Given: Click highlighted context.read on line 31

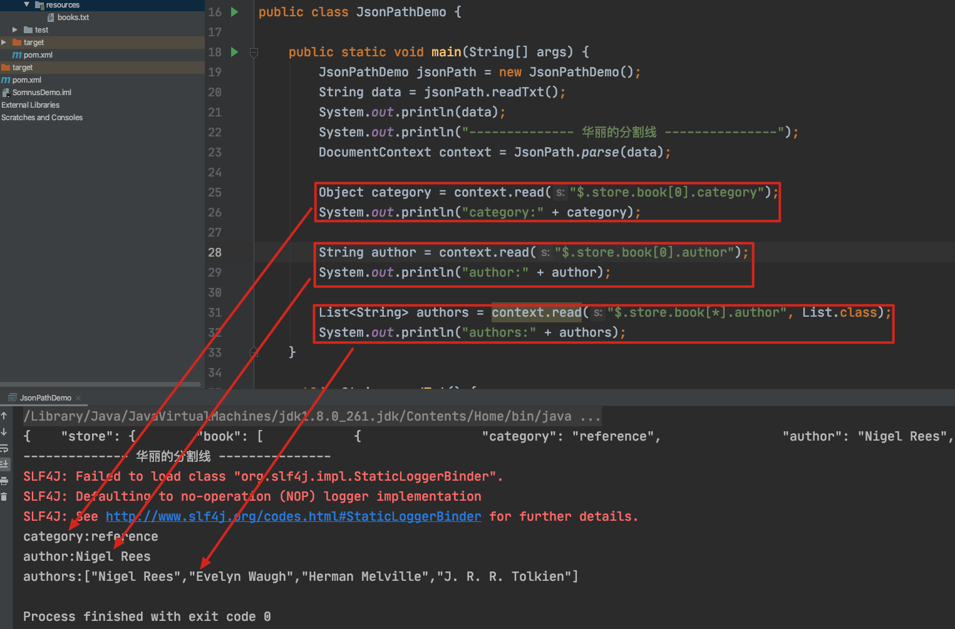Looking at the screenshot, I should coord(537,312).
